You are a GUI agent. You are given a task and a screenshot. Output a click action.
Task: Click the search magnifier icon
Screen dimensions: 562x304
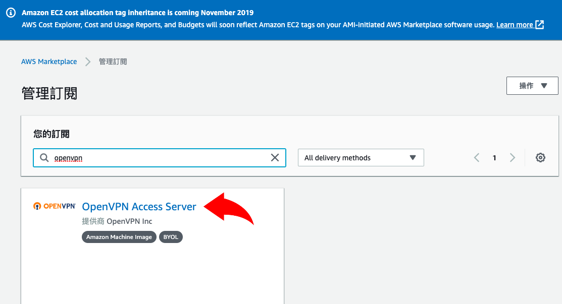[x=44, y=158]
